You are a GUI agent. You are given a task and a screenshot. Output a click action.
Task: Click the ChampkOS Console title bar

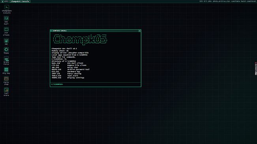pyautogui.click(x=96, y=31)
